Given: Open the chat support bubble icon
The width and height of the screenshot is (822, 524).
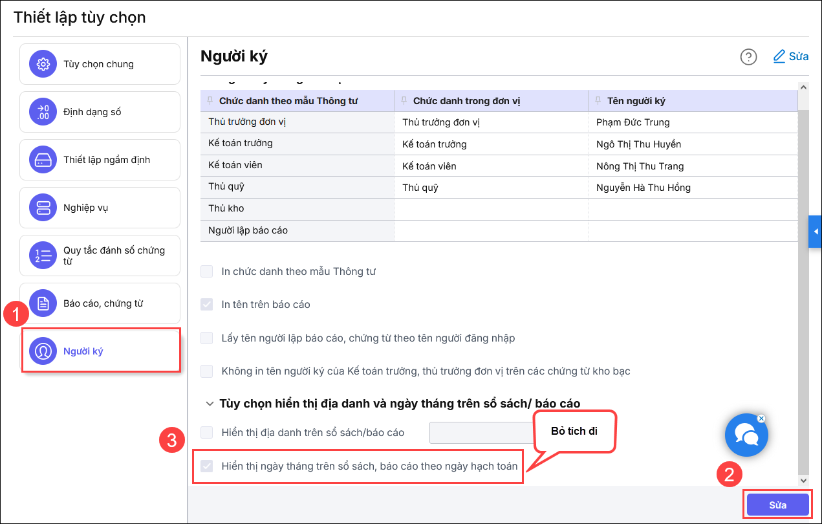Looking at the screenshot, I should click(746, 435).
